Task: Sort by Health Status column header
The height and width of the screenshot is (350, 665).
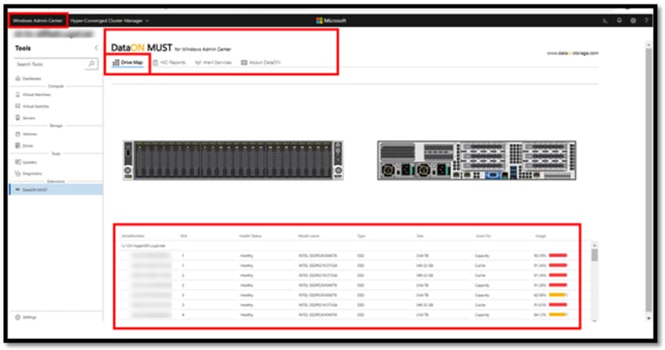Action: [250, 236]
